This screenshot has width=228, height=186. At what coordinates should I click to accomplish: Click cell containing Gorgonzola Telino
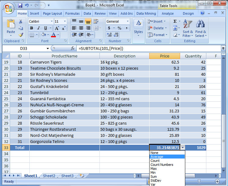pos(64,141)
